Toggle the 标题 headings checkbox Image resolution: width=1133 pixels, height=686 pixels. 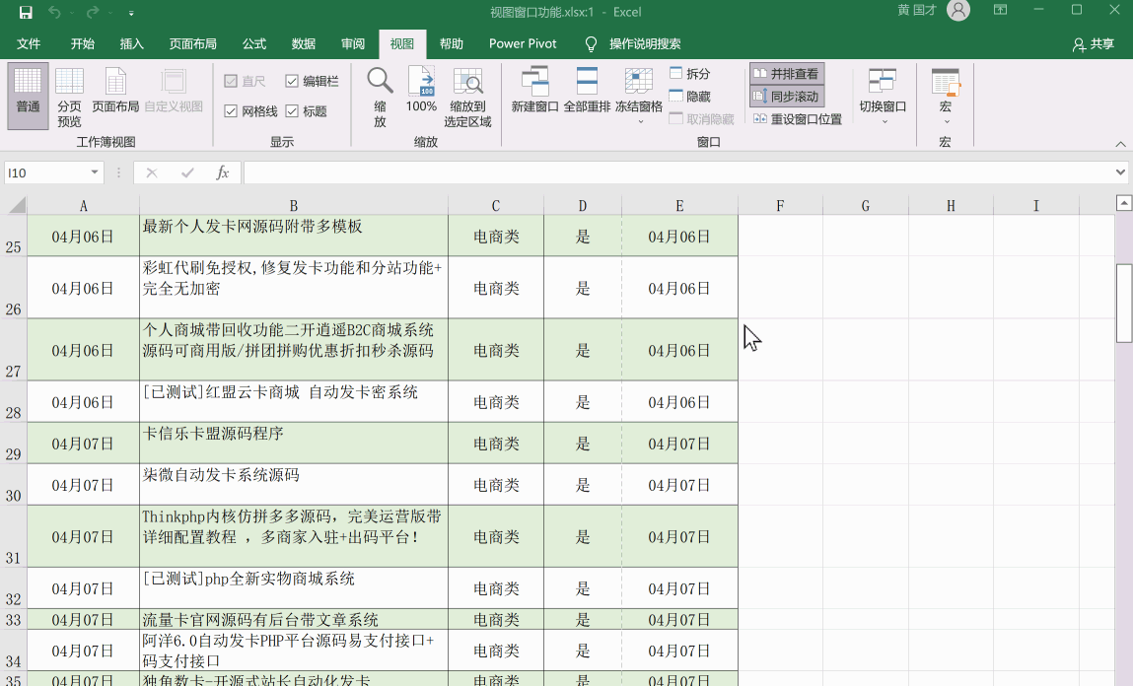tap(293, 111)
